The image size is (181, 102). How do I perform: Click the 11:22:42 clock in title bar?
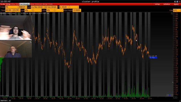pyautogui.click(x=5, y=1)
